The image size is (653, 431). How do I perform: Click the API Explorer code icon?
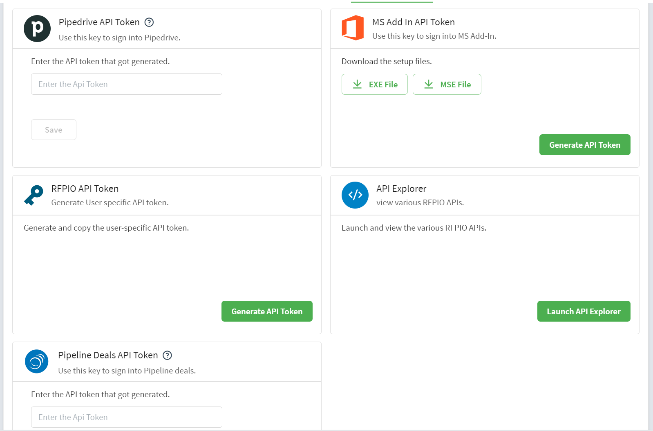pyautogui.click(x=355, y=195)
